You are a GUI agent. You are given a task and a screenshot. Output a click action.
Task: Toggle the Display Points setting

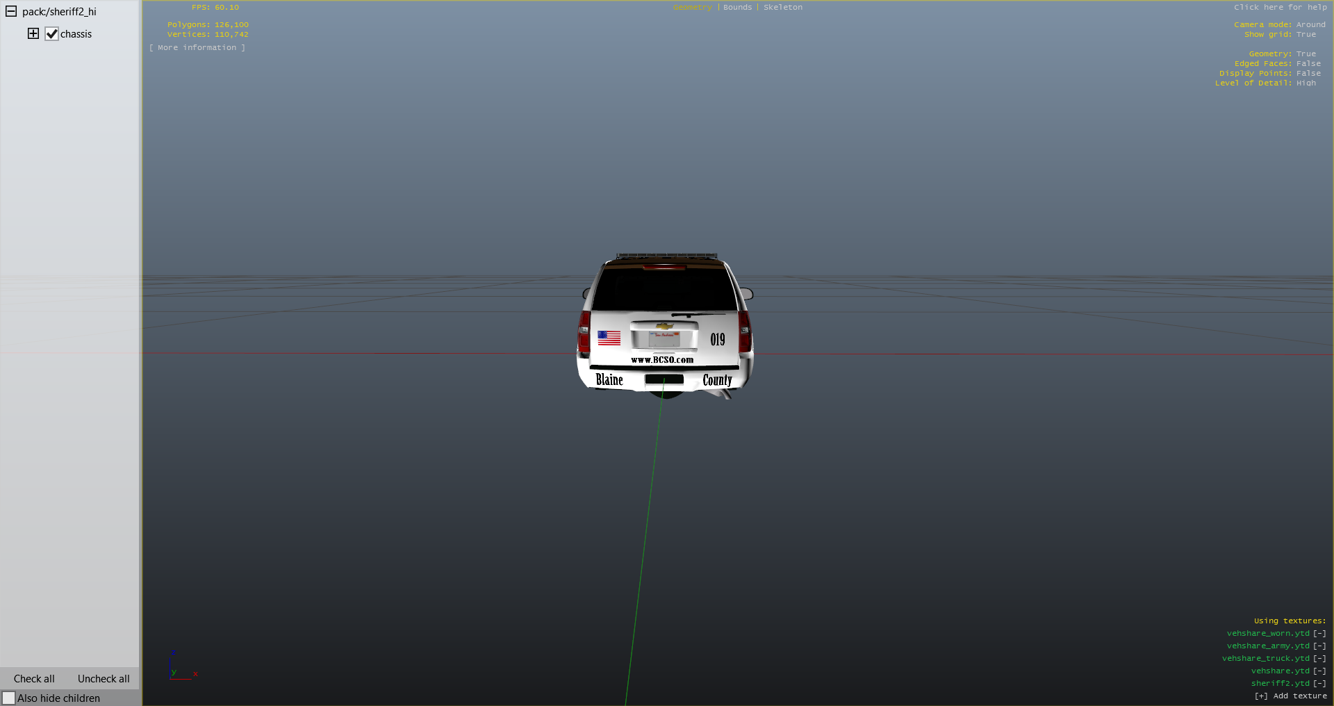click(1308, 74)
